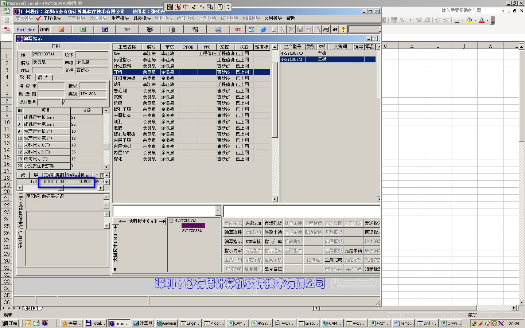Click the 型号备注 button
The image size is (525, 328).
click(x=273, y=269)
